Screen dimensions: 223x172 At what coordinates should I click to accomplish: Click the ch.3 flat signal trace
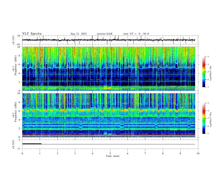pyautogui.click(x=108, y=144)
